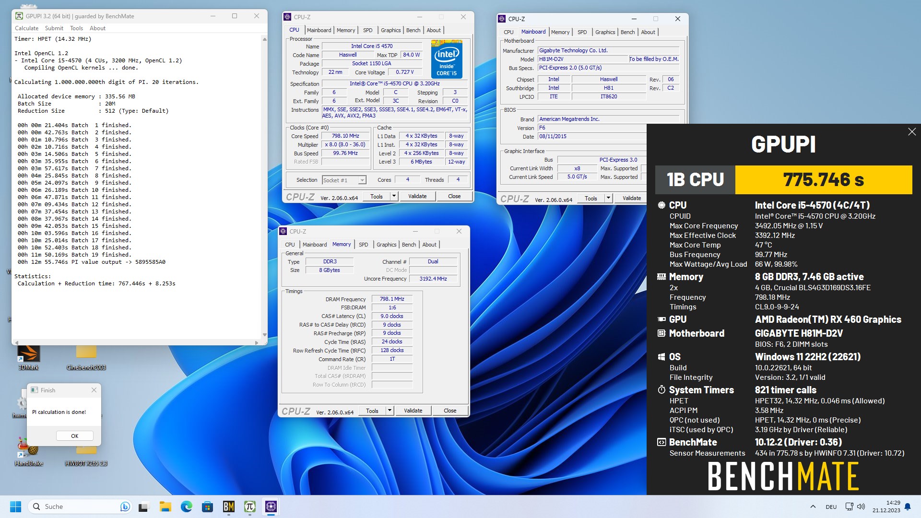This screenshot has width=921, height=518.
Task: Click the taskbar clock and date
Action: pos(886,506)
